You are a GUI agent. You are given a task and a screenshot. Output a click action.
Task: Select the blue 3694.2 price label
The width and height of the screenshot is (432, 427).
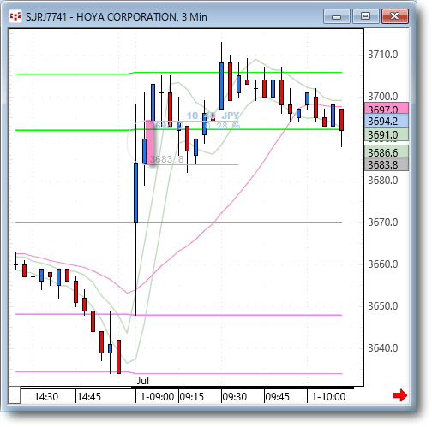(x=387, y=122)
